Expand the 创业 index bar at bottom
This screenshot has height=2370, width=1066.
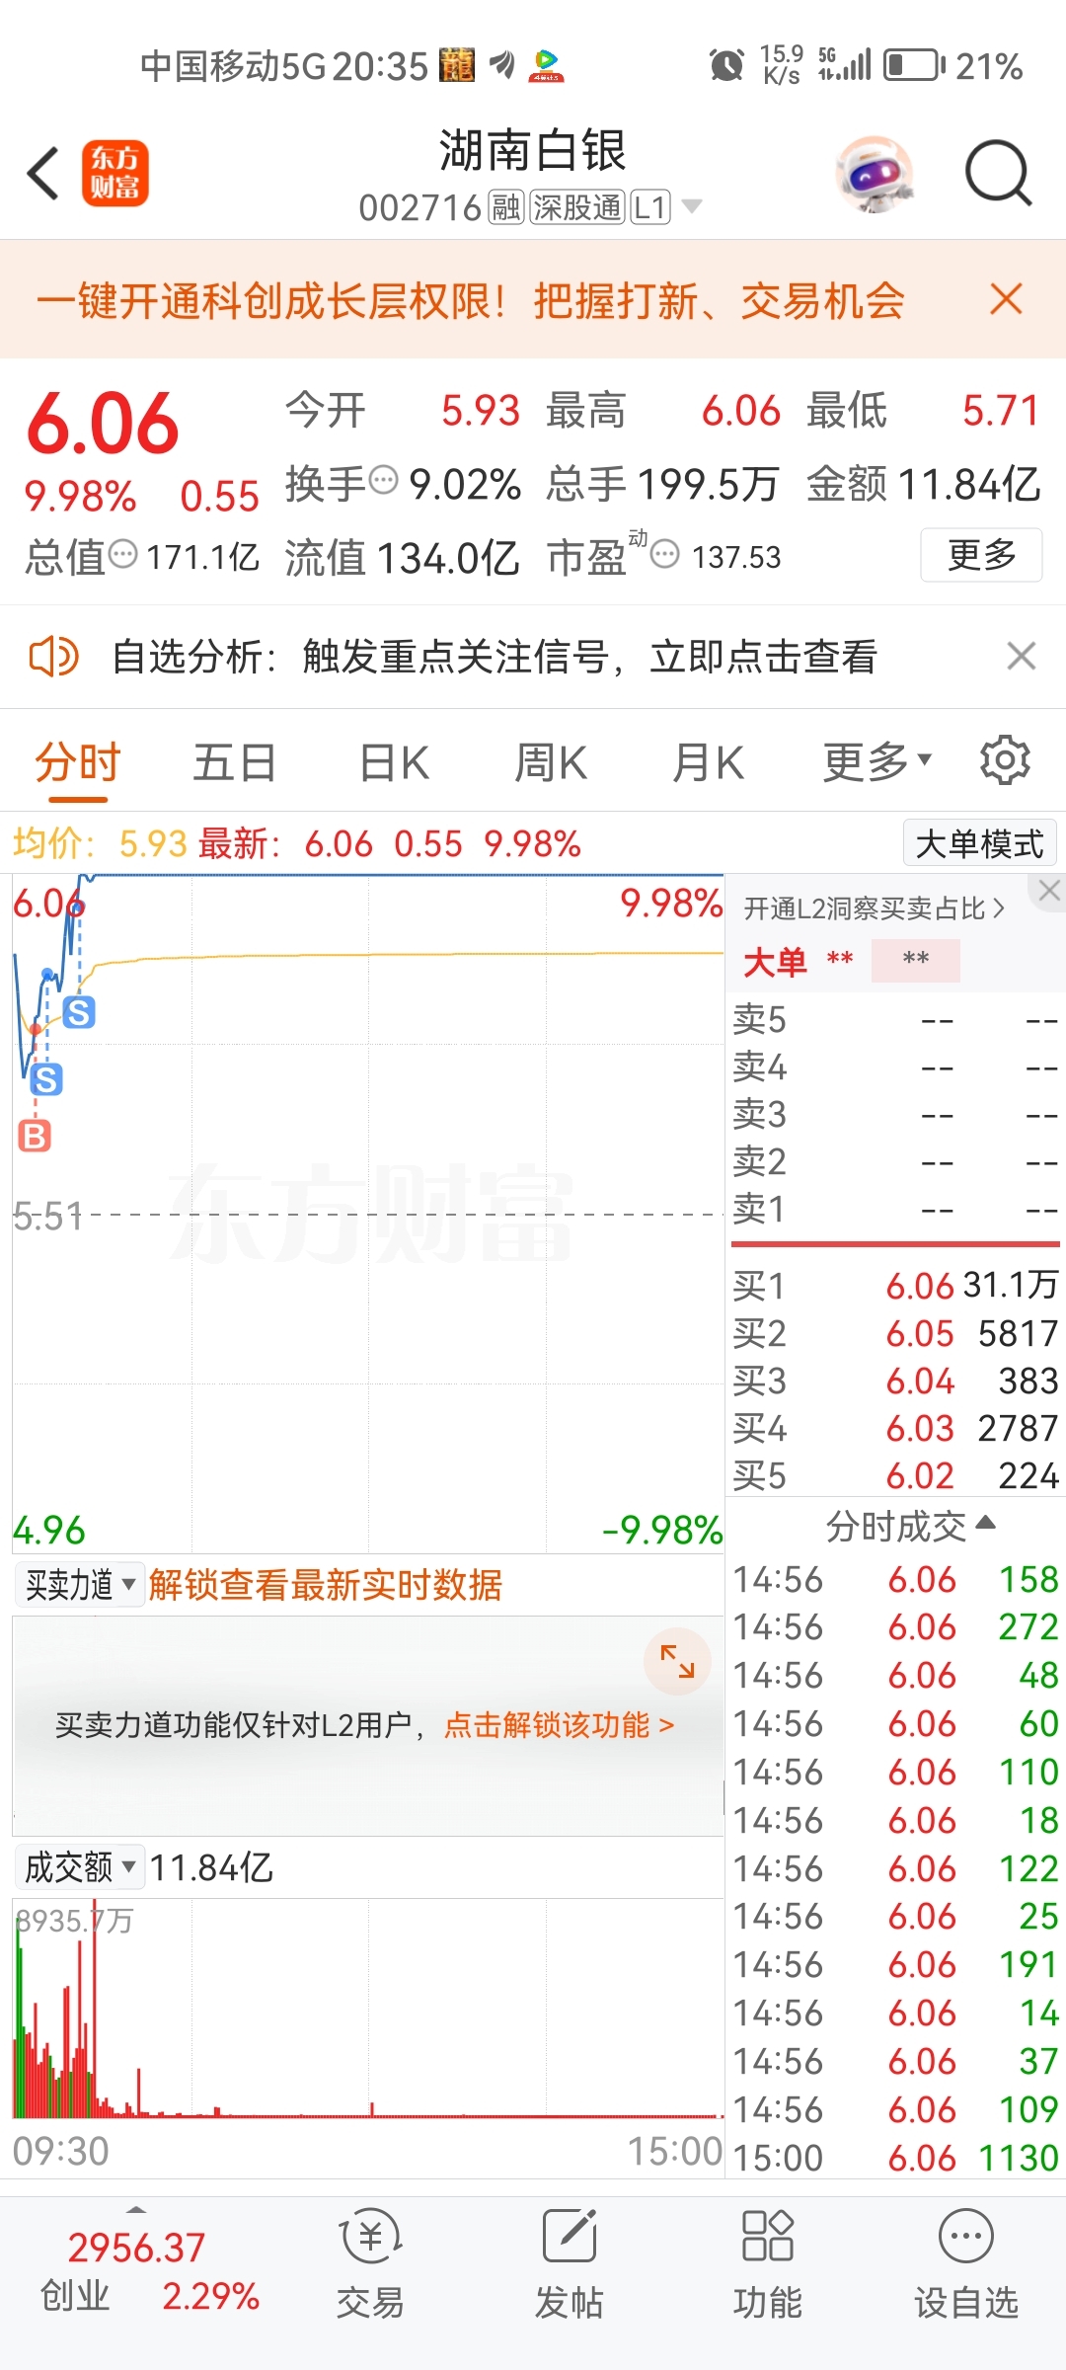tap(137, 2209)
